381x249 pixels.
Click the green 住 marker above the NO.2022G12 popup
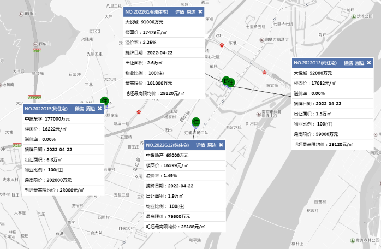point(197,121)
